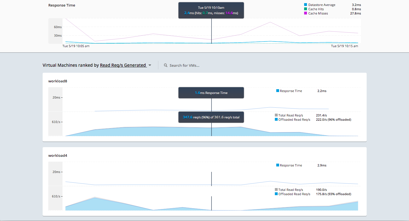Click the Cache Hits legend swatch
The width and height of the screenshot is (409, 221).
click(x=306, y=9)
